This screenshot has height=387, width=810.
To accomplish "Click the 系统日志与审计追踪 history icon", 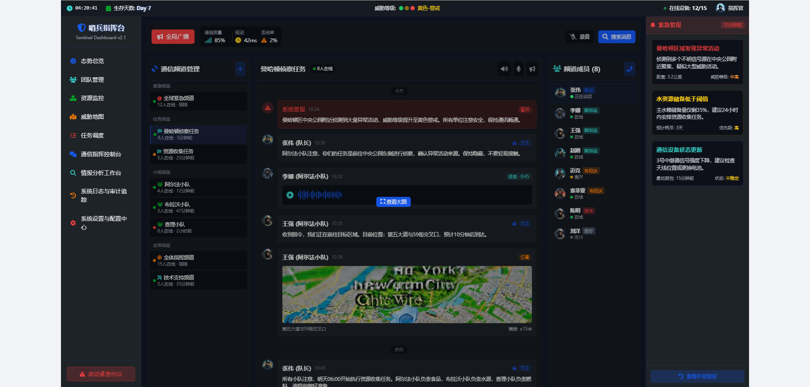I will (x=73, y=195).
